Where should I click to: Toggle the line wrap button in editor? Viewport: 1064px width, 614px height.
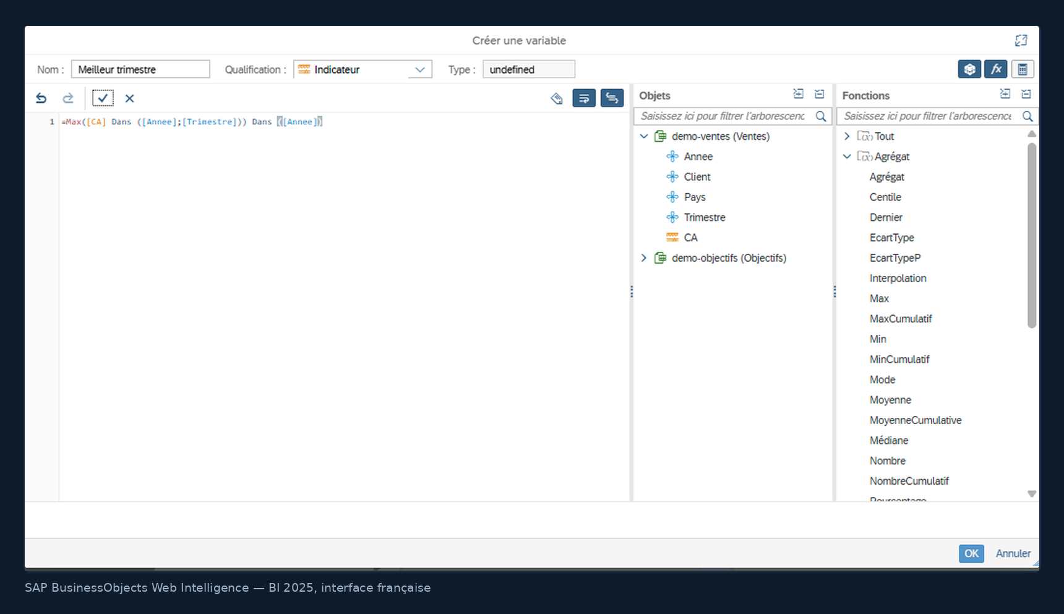(584, 98)
